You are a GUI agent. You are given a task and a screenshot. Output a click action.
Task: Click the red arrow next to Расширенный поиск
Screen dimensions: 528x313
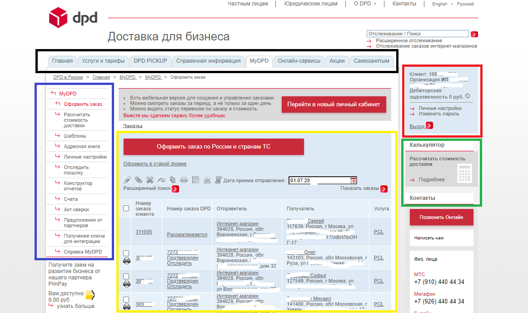pos(175,189)
